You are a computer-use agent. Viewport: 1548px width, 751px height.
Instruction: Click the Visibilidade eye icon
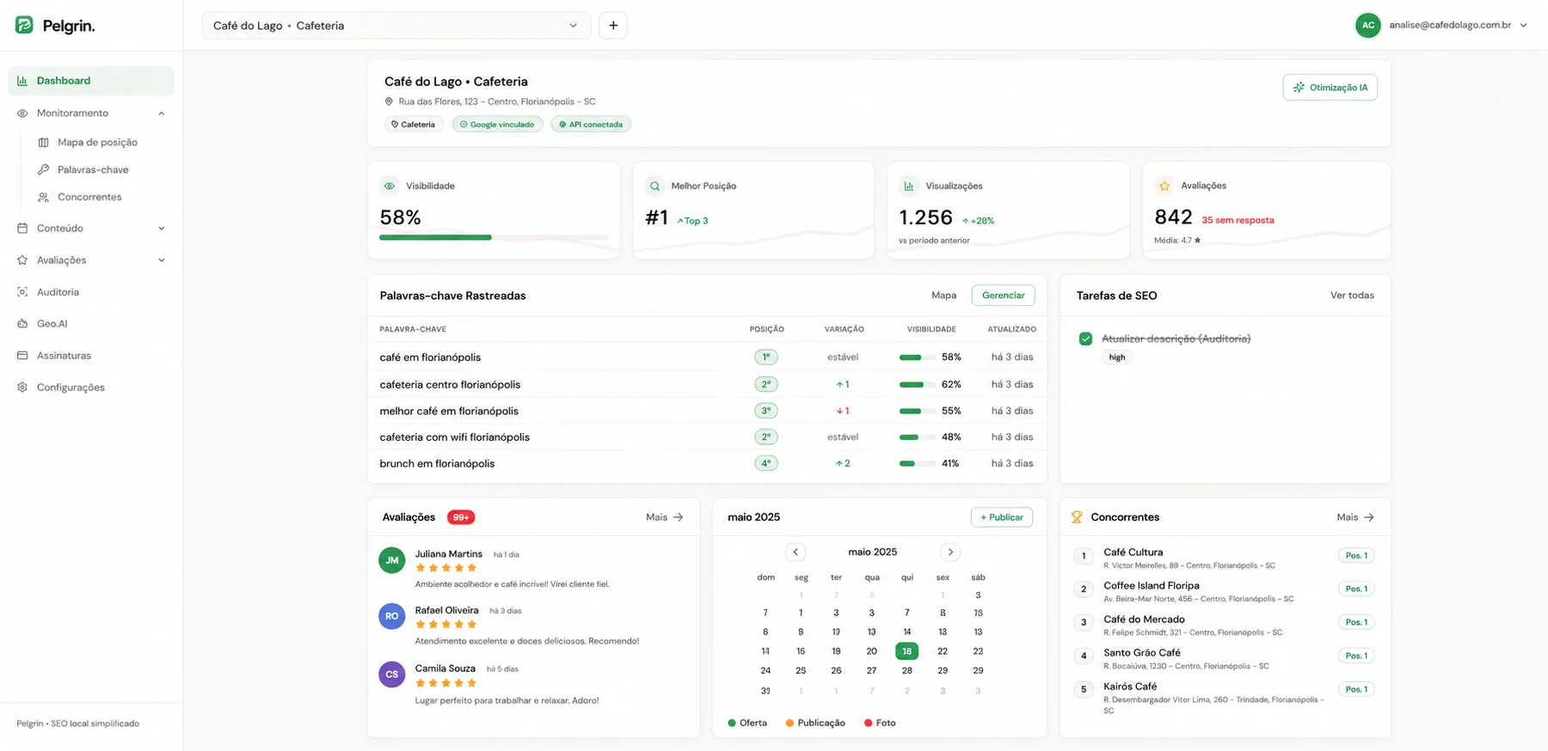pyautogui.click(x=390, y=186)
